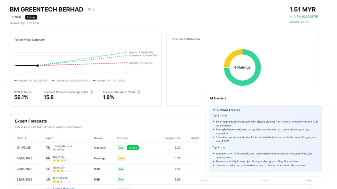337x189 pixels.
Task: Click the Target Price column header
Action: click(172, 138)
